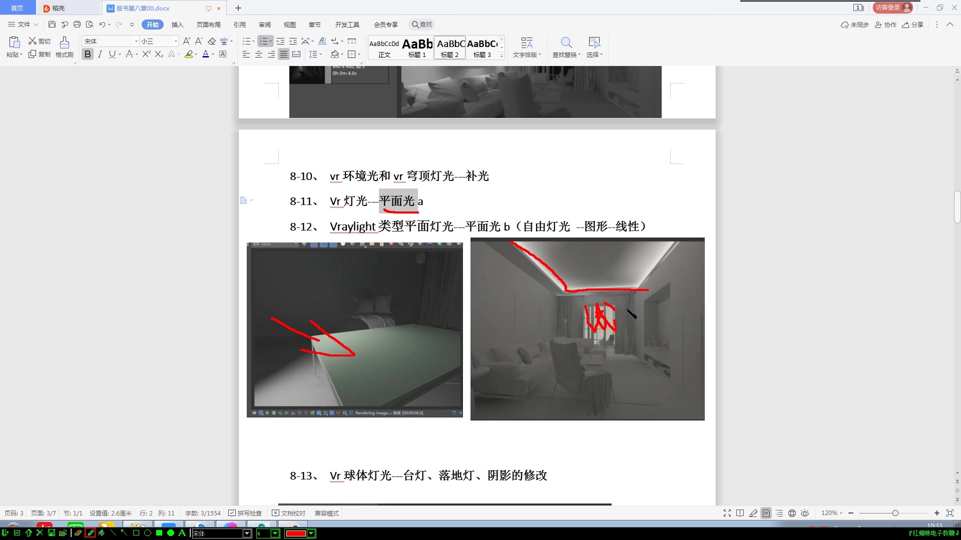The height and width of the screenshot is (540, 961).
Task: Toggle Bold formatting
Action: [88, 54]
